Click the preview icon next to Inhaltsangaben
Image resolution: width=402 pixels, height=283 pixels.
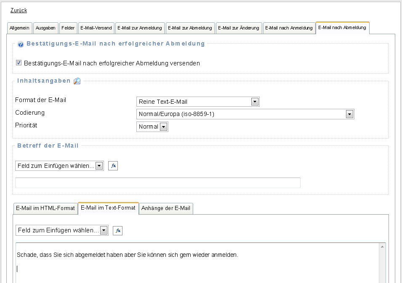(77, 81)
